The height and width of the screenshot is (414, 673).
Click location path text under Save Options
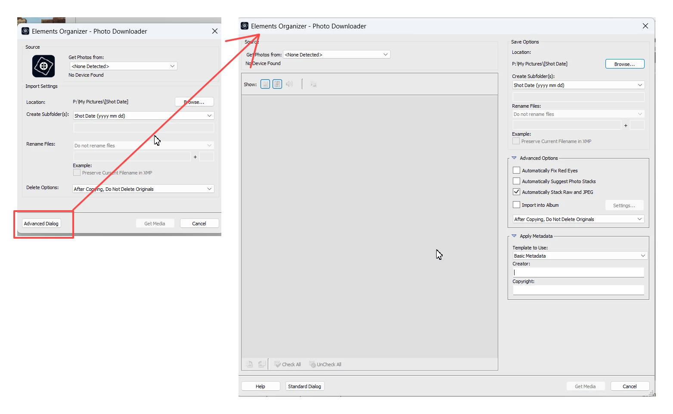click(540, 64)
